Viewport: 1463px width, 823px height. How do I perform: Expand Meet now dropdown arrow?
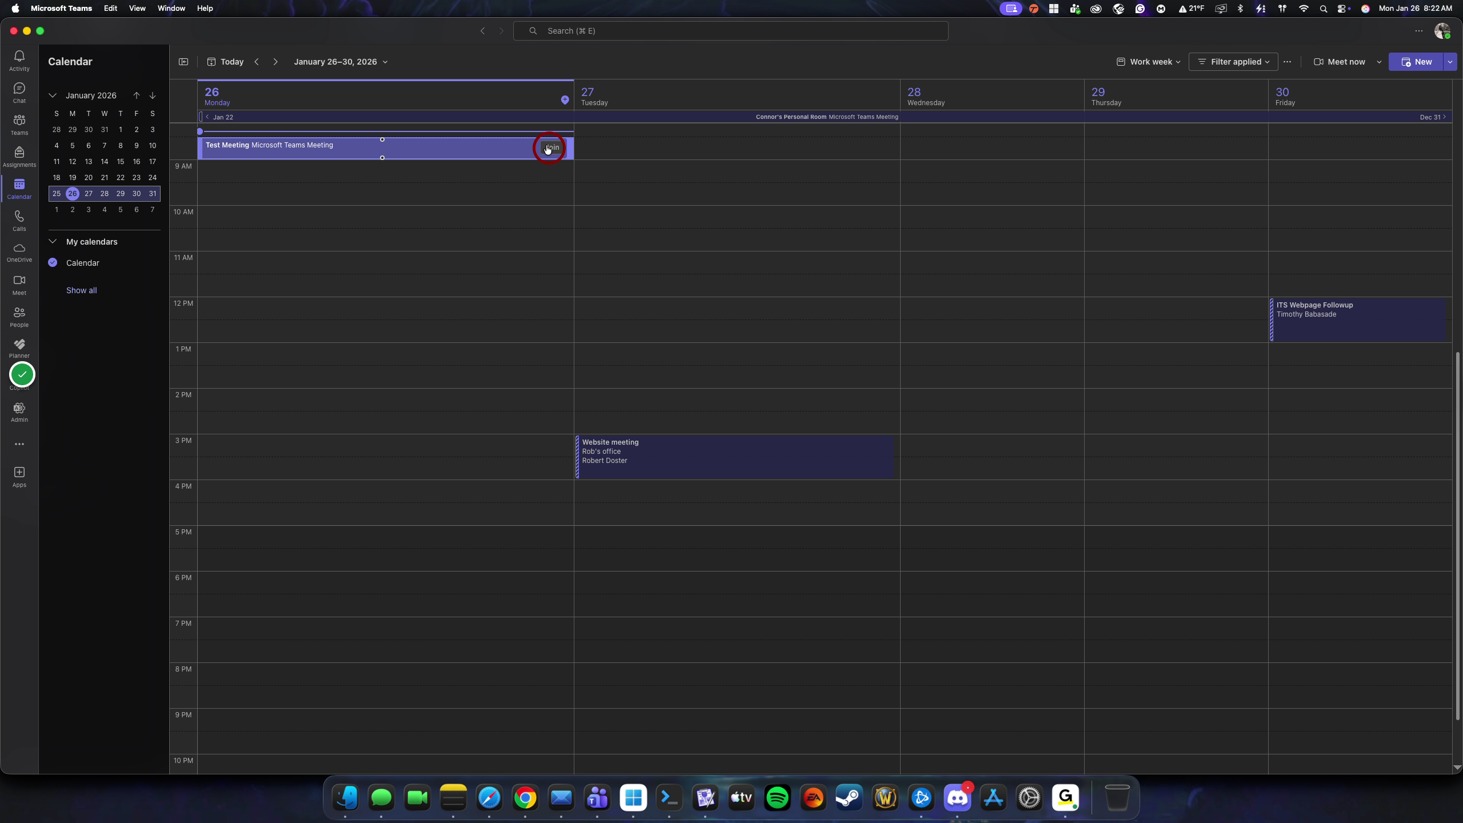pos(1378,62)
